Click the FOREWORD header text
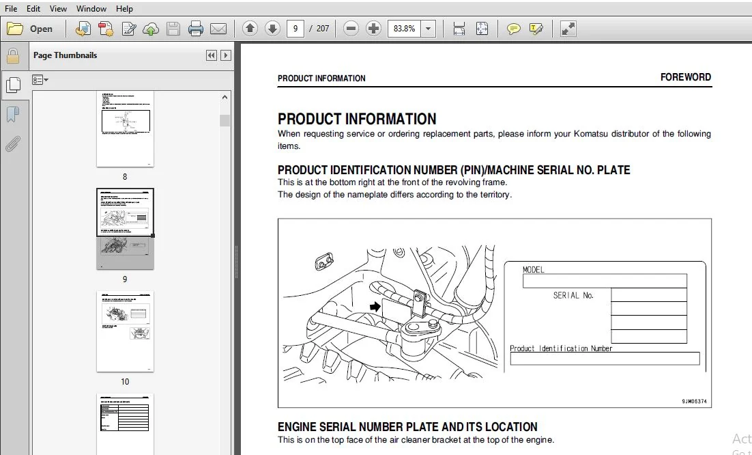The height and width of the screenshot is (455, 752). point(685,77)
